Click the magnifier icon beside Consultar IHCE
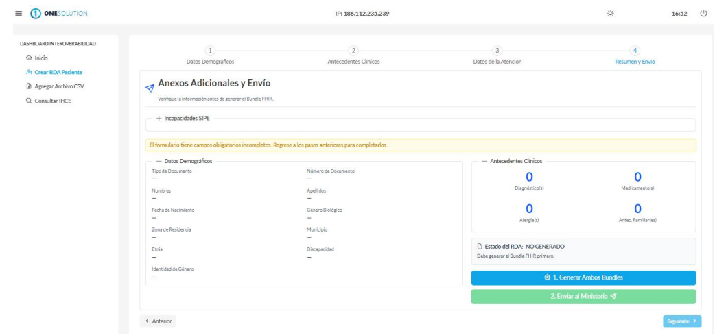 click(x=30, y=101)
